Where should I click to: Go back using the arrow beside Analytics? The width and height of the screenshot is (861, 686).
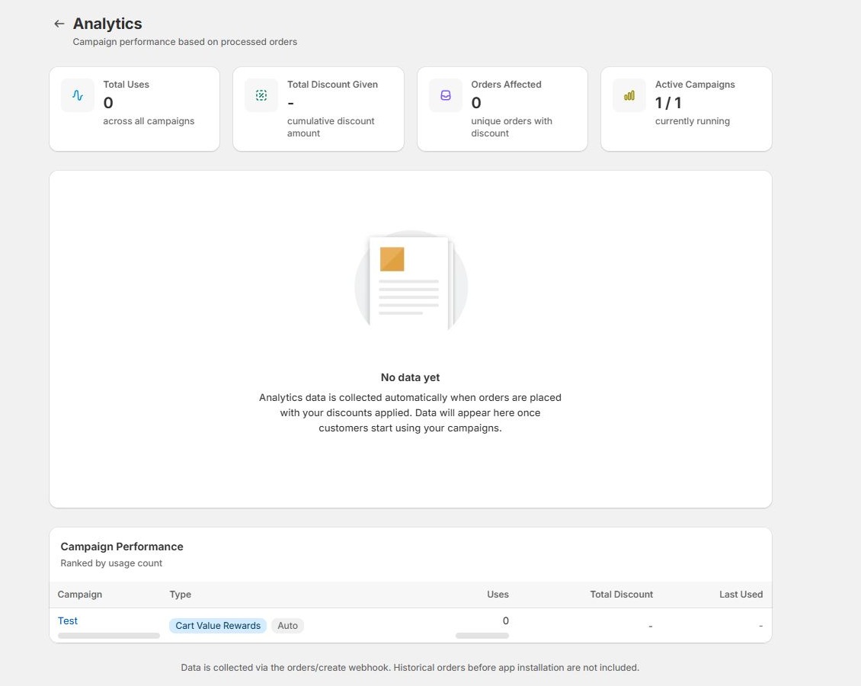click(x=59, y=24)
